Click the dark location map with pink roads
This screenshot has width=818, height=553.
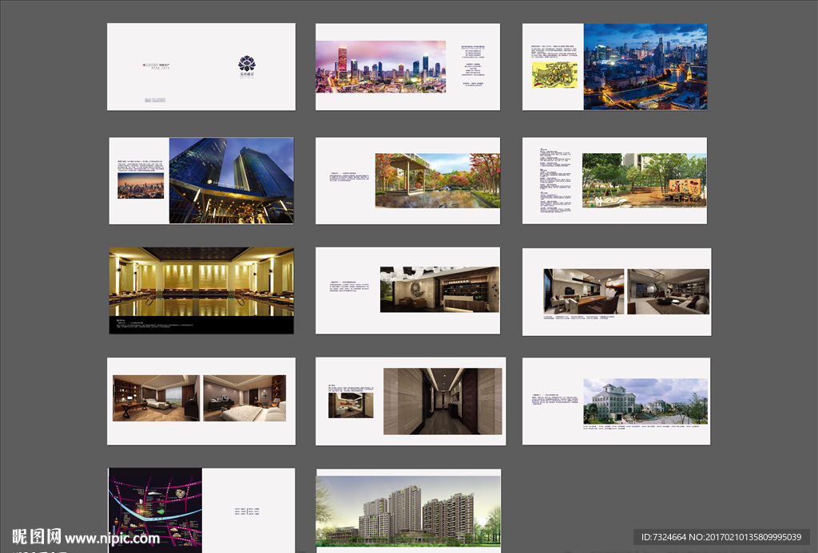click(156, 510)
